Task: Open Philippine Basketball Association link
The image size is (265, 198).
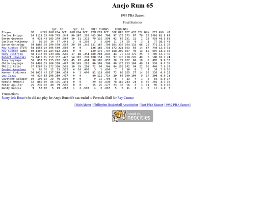Action: (116, 105)
